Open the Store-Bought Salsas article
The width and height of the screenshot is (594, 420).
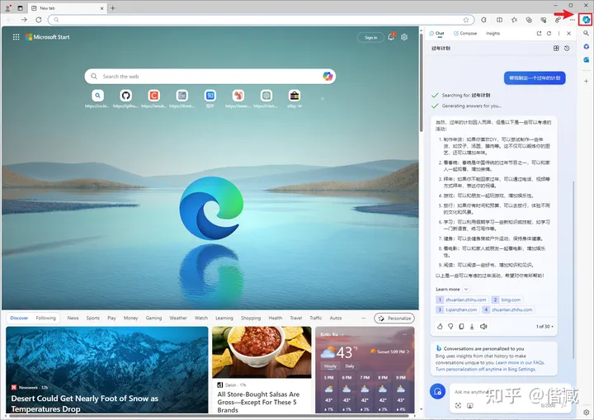[262, 370]
